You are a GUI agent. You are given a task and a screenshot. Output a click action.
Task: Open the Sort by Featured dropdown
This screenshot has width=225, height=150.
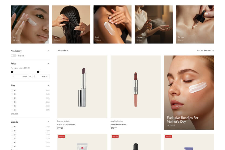(x=205, y=51)
